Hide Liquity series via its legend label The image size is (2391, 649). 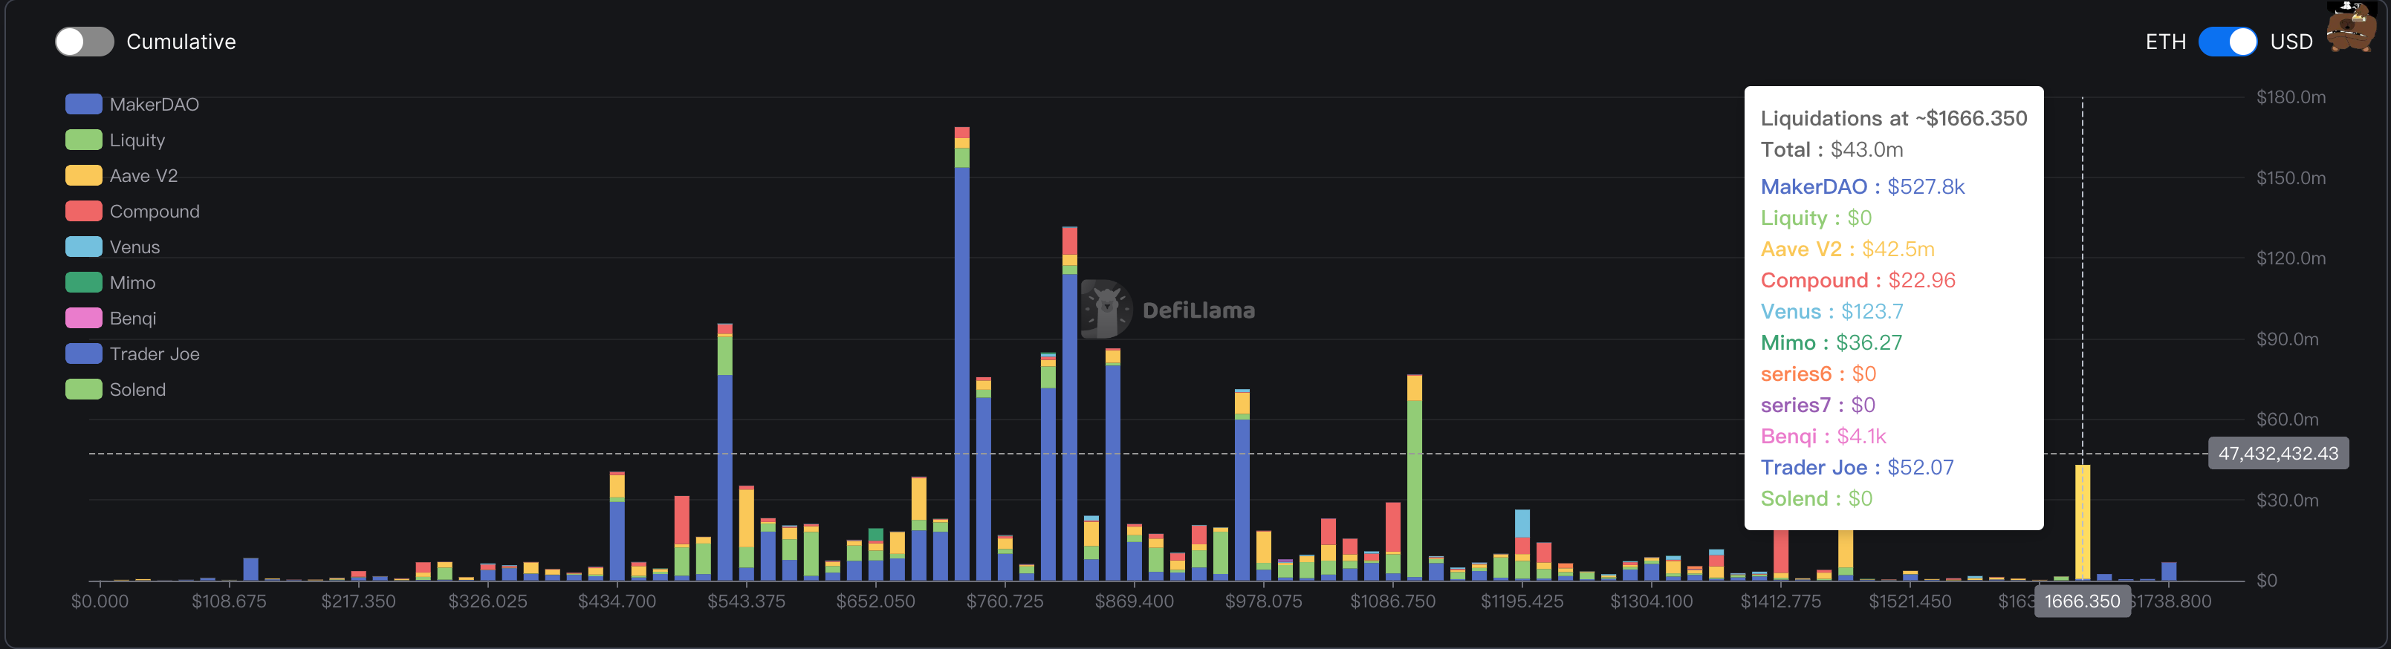click(137, 140)
